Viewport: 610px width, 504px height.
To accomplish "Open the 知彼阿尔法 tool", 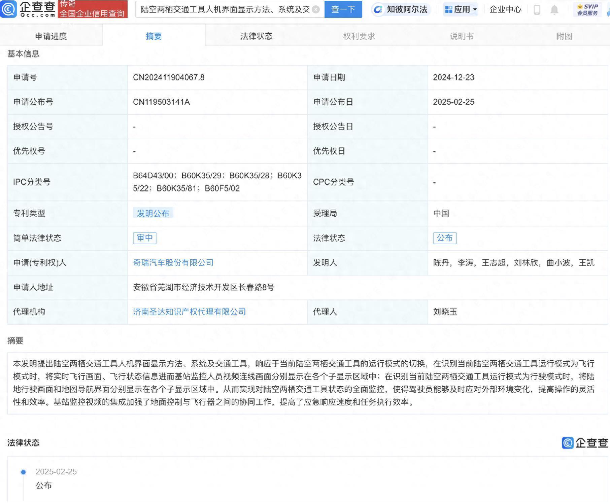I will tap(401, 9).
